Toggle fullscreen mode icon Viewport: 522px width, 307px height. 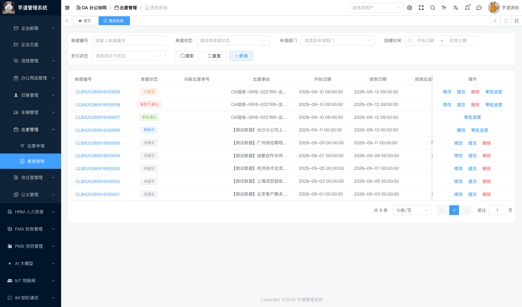pos(421,8)
